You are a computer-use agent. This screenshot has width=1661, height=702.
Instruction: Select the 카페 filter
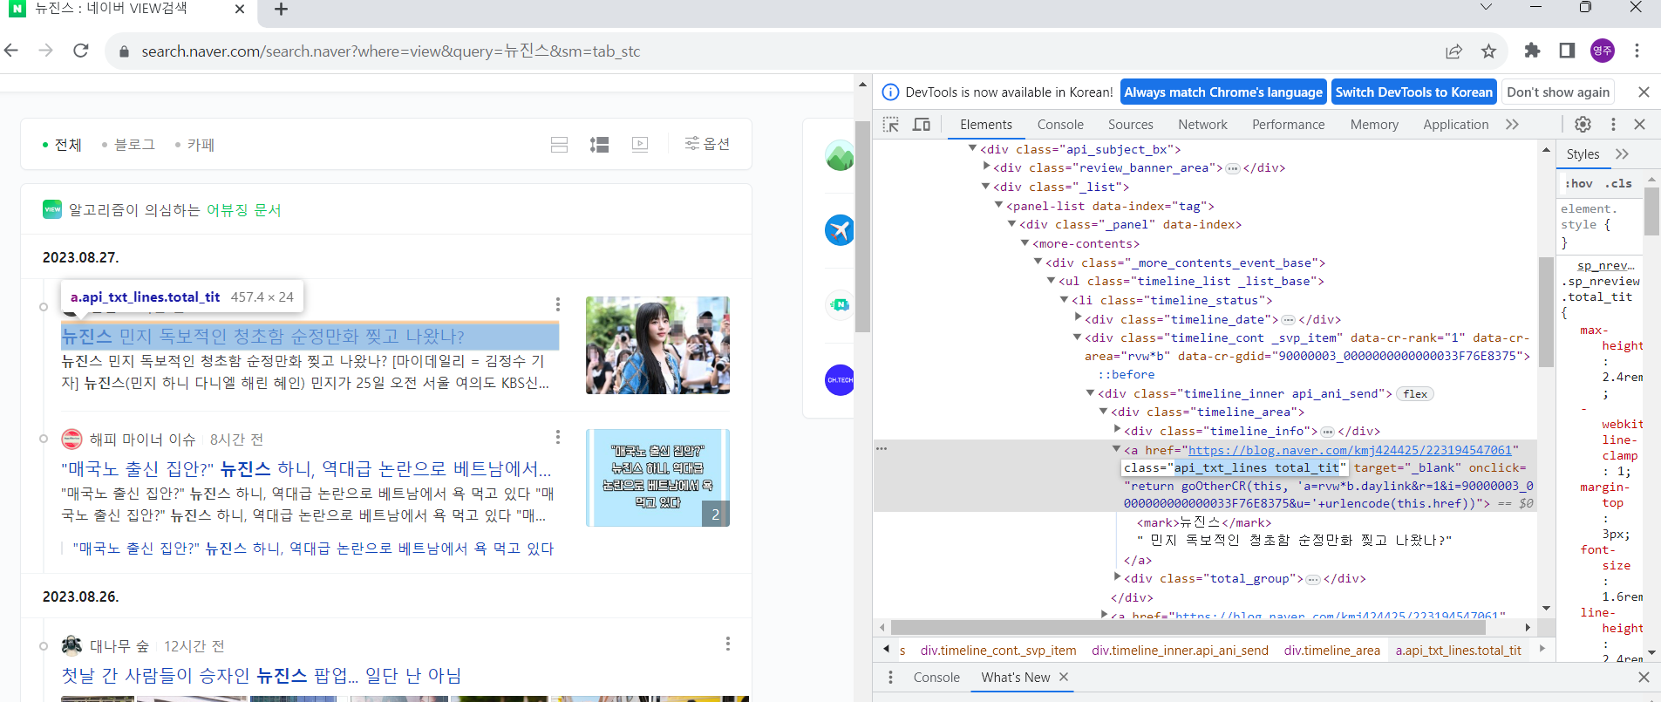click(194, 145)
